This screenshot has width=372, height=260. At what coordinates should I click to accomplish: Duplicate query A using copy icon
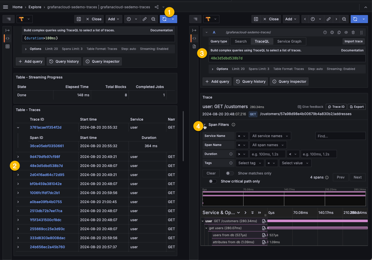click(x=339, y=32)
